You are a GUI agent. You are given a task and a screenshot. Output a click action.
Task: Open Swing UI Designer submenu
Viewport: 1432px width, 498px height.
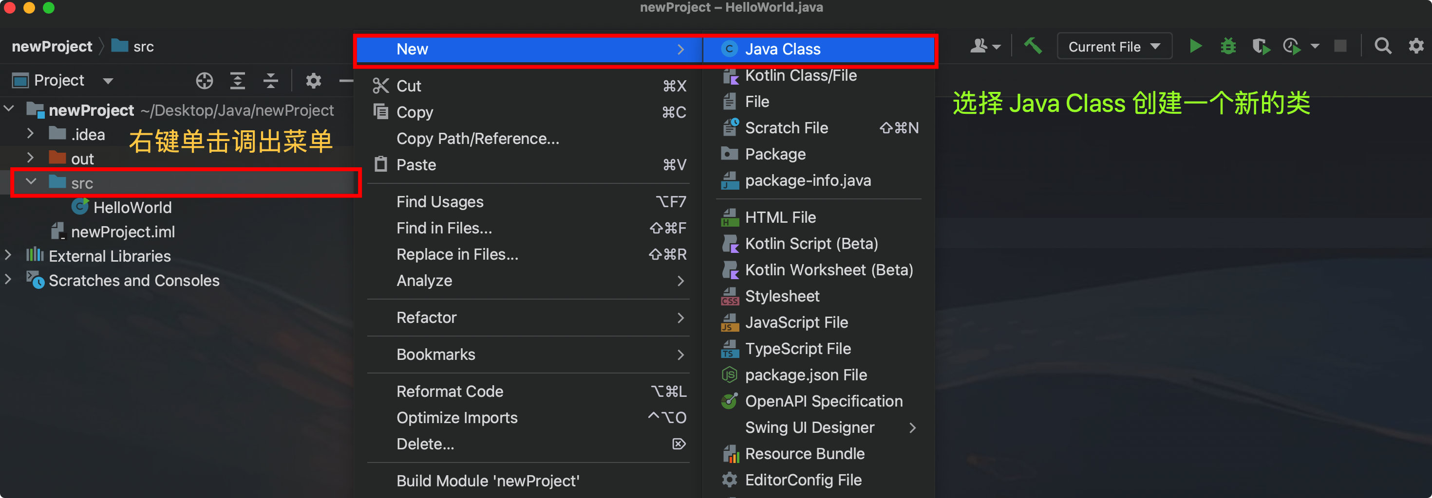819,427
